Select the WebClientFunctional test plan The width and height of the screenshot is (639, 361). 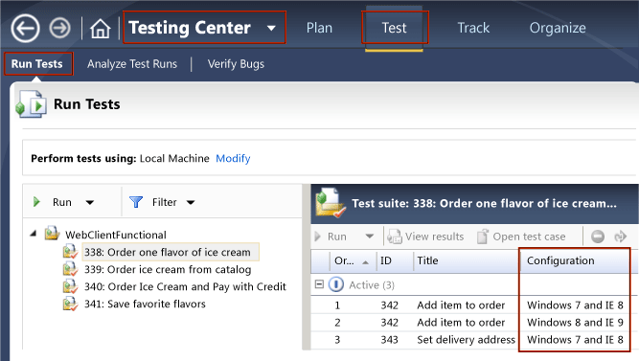coord(116,235)
